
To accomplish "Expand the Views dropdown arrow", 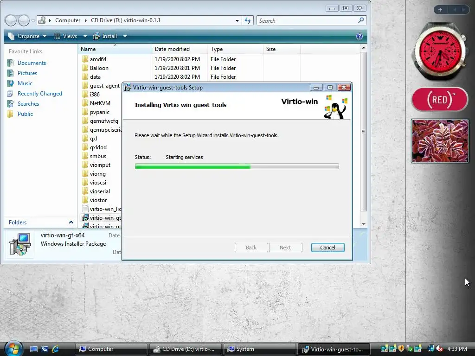I will click(x=85, y=36).
